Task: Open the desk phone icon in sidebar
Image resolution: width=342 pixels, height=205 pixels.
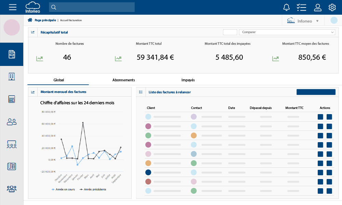Action: pyautogui.click(x=12, y=166)
